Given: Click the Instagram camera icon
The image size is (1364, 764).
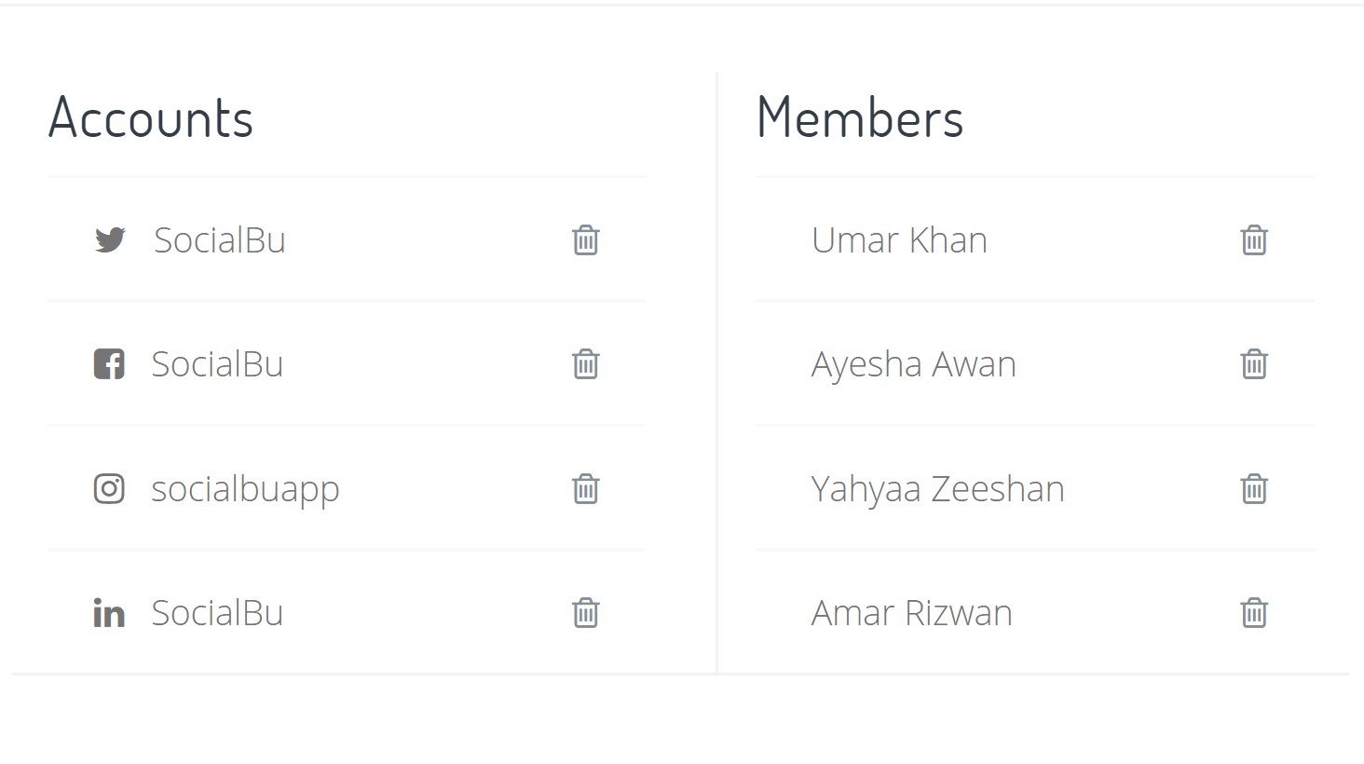Looking at the screenshot, I should click(109, 488).
